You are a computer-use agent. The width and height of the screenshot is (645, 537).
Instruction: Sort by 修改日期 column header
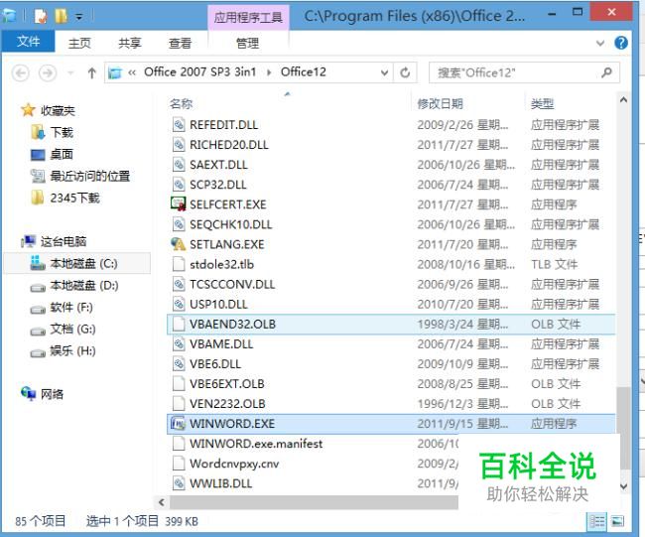pyautogui.click(x=441, y=103)
